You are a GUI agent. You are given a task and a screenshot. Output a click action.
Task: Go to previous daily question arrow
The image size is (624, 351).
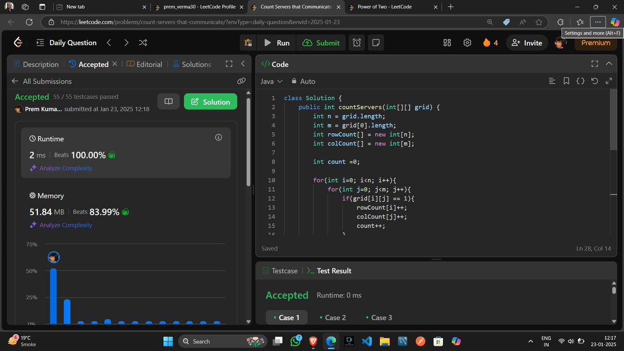(109, 43)
